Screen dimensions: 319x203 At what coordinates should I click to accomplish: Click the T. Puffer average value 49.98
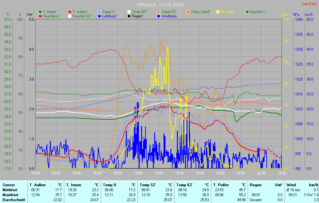point(241,200)
